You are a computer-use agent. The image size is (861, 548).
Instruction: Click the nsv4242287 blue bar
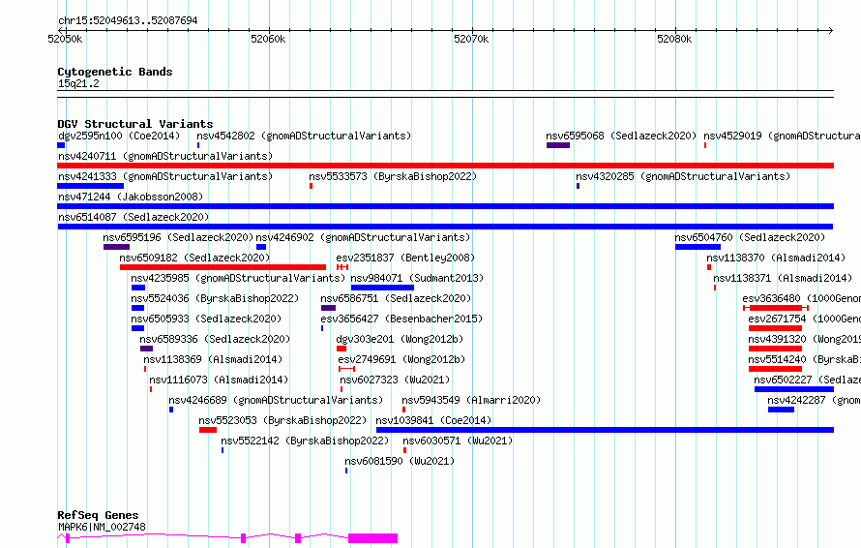click(781, 410)
